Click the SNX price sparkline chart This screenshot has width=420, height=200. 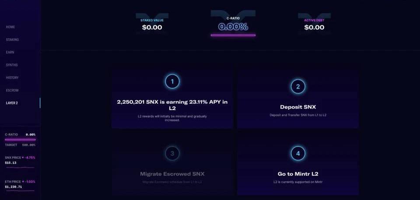tap(20, 167)
